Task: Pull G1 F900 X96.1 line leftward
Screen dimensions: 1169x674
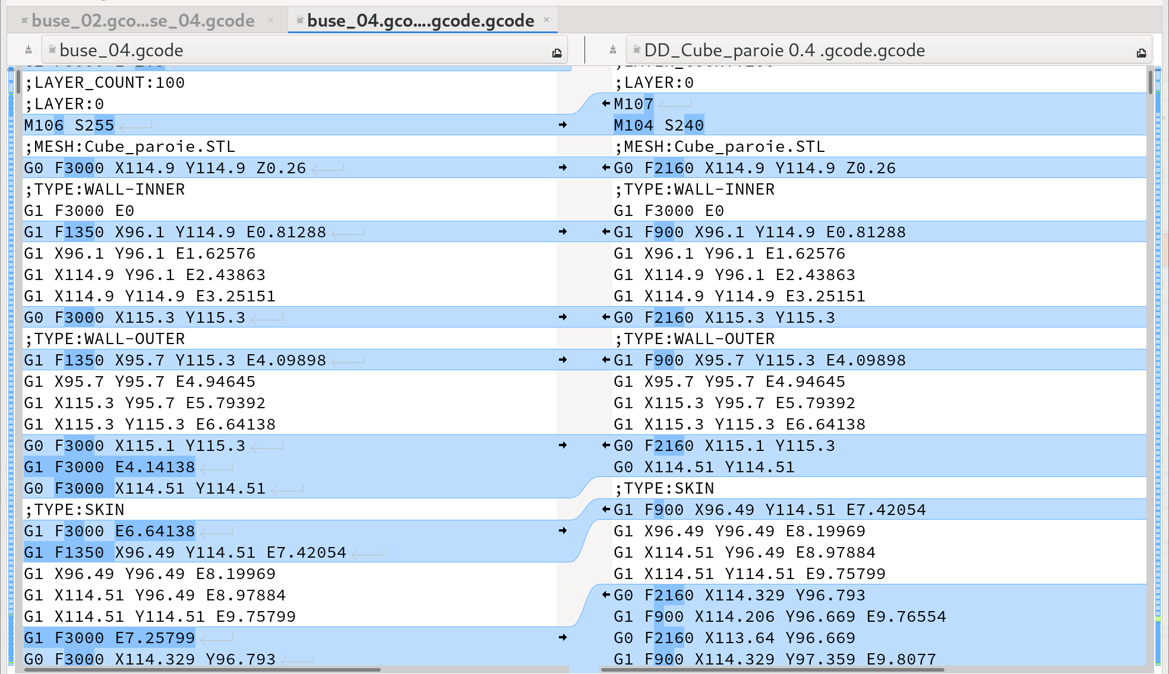Action: (606, 232)
